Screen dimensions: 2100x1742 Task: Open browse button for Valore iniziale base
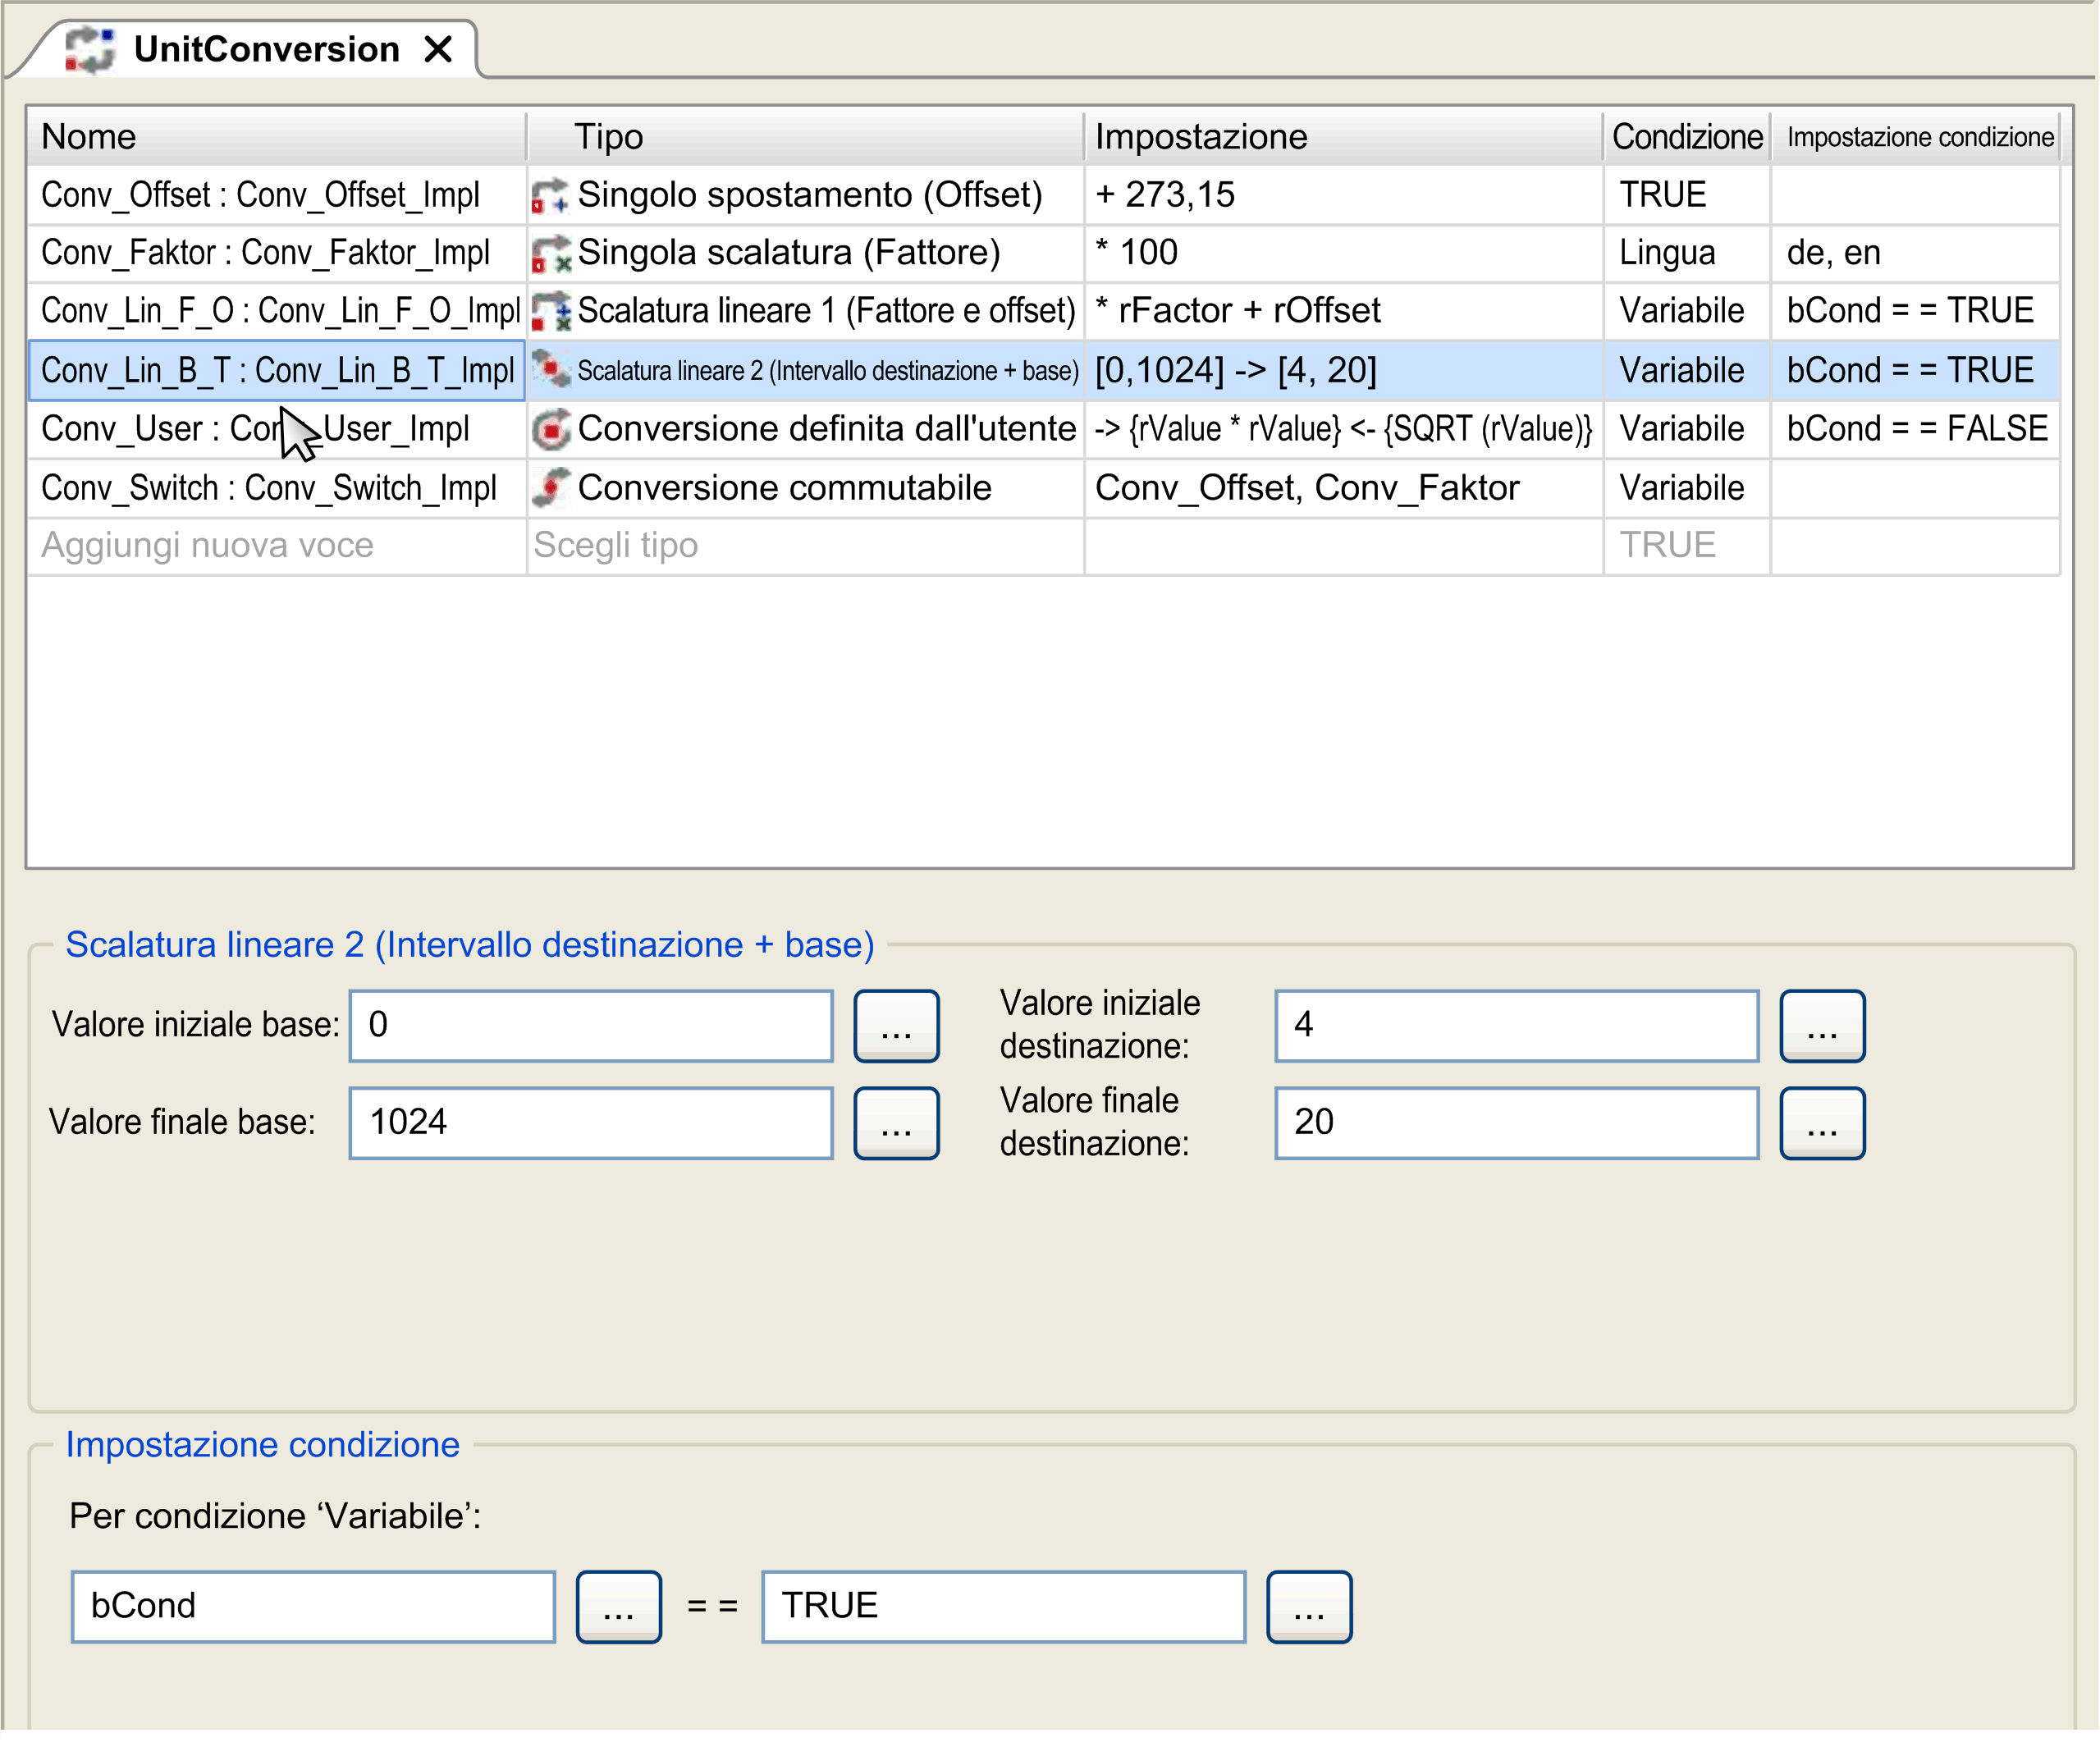click(x=896, y=1025)
